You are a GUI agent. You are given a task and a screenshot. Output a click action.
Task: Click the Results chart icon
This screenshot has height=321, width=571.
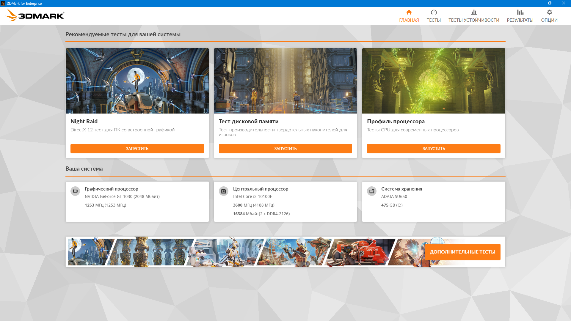coord(520,12)
